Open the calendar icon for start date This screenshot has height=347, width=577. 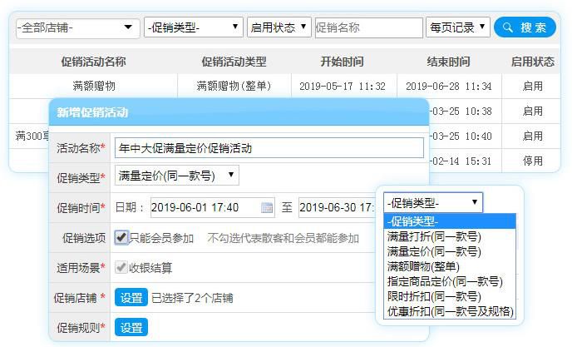pyautogui.click(x=267, y=208)
